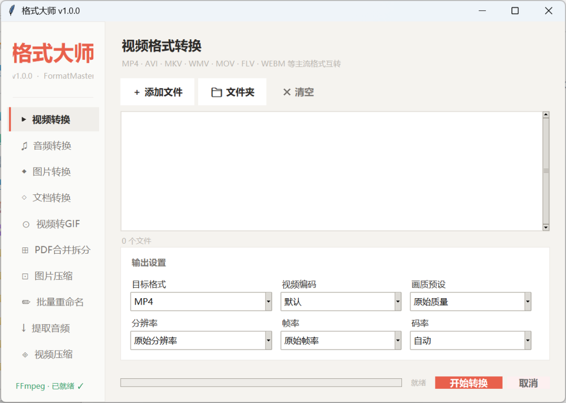
Task: Click the file list scrollbar thumb
Action: pos(546,171)
